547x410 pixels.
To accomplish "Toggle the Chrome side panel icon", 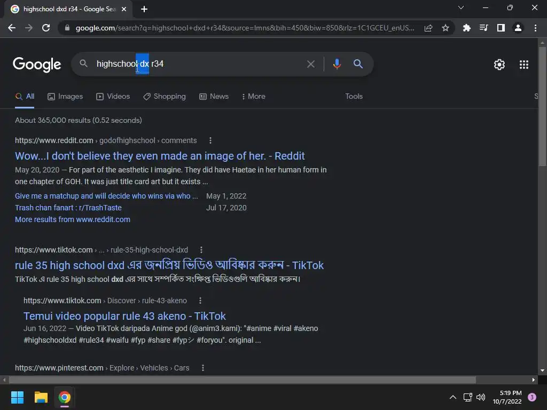I will coord(501,28).
